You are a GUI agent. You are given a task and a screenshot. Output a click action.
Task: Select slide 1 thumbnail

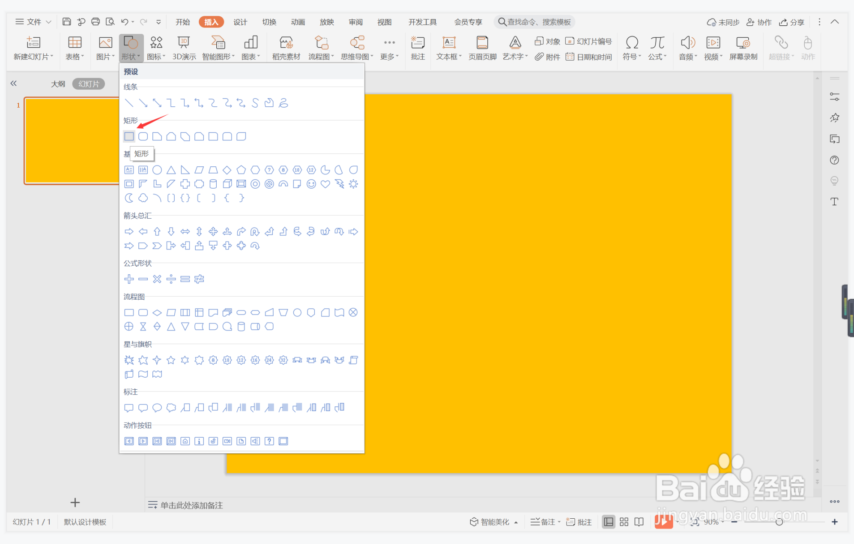pyautogui.click(x=72, y=141)
